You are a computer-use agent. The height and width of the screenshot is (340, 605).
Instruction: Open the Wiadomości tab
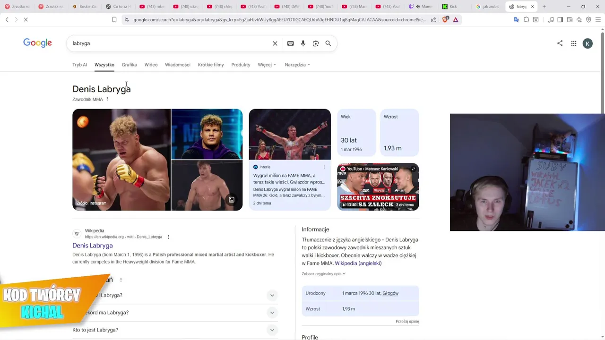pos(178,65)
